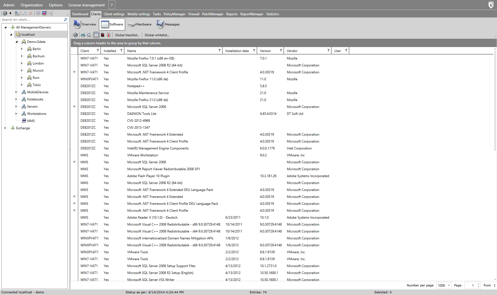This screenshot has width=497, height=295.
Task: Expand the Exchange node
Action: pyautogui.click(x=5, y=128)
